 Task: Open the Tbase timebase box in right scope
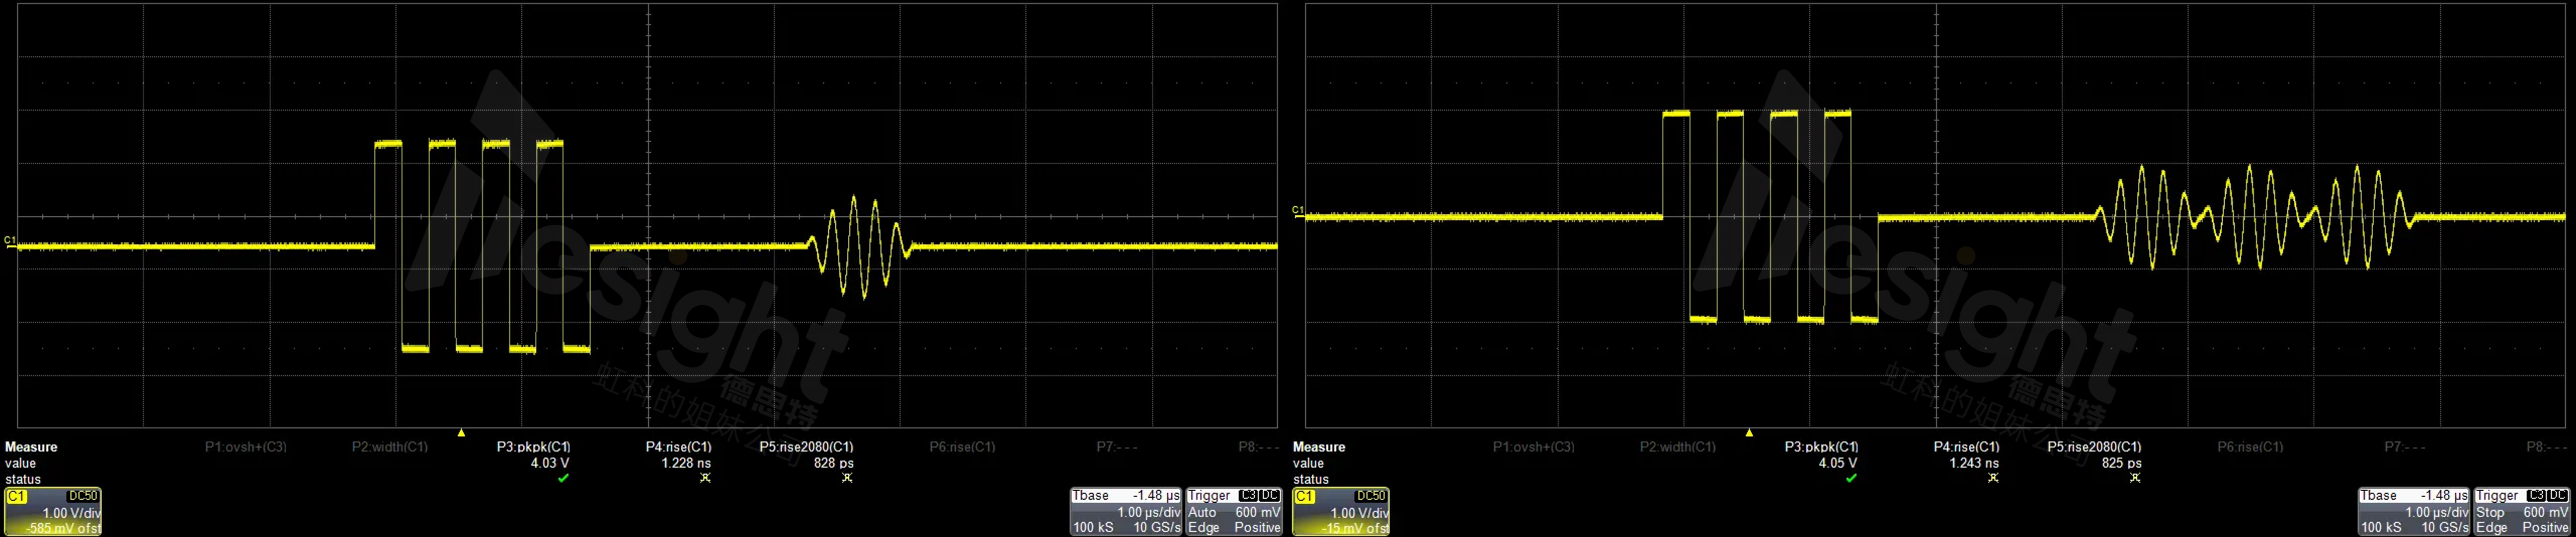click(x=2414, y=512)
